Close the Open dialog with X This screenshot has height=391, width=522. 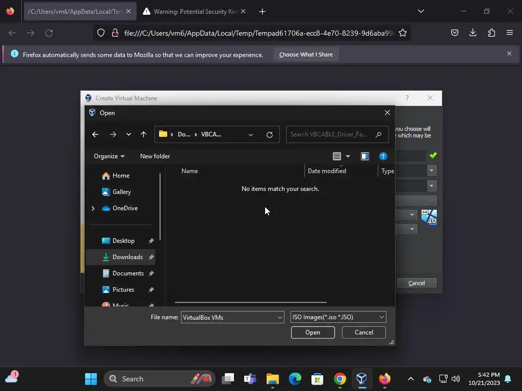(387, 113)
